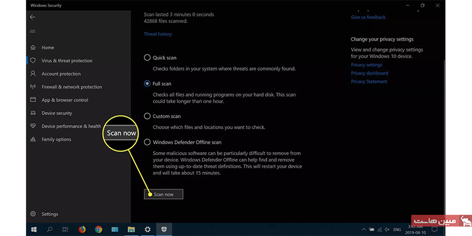Click the muted volume tray icon
The width and height of the screenshot is (472, 236).
pos(387,230)
